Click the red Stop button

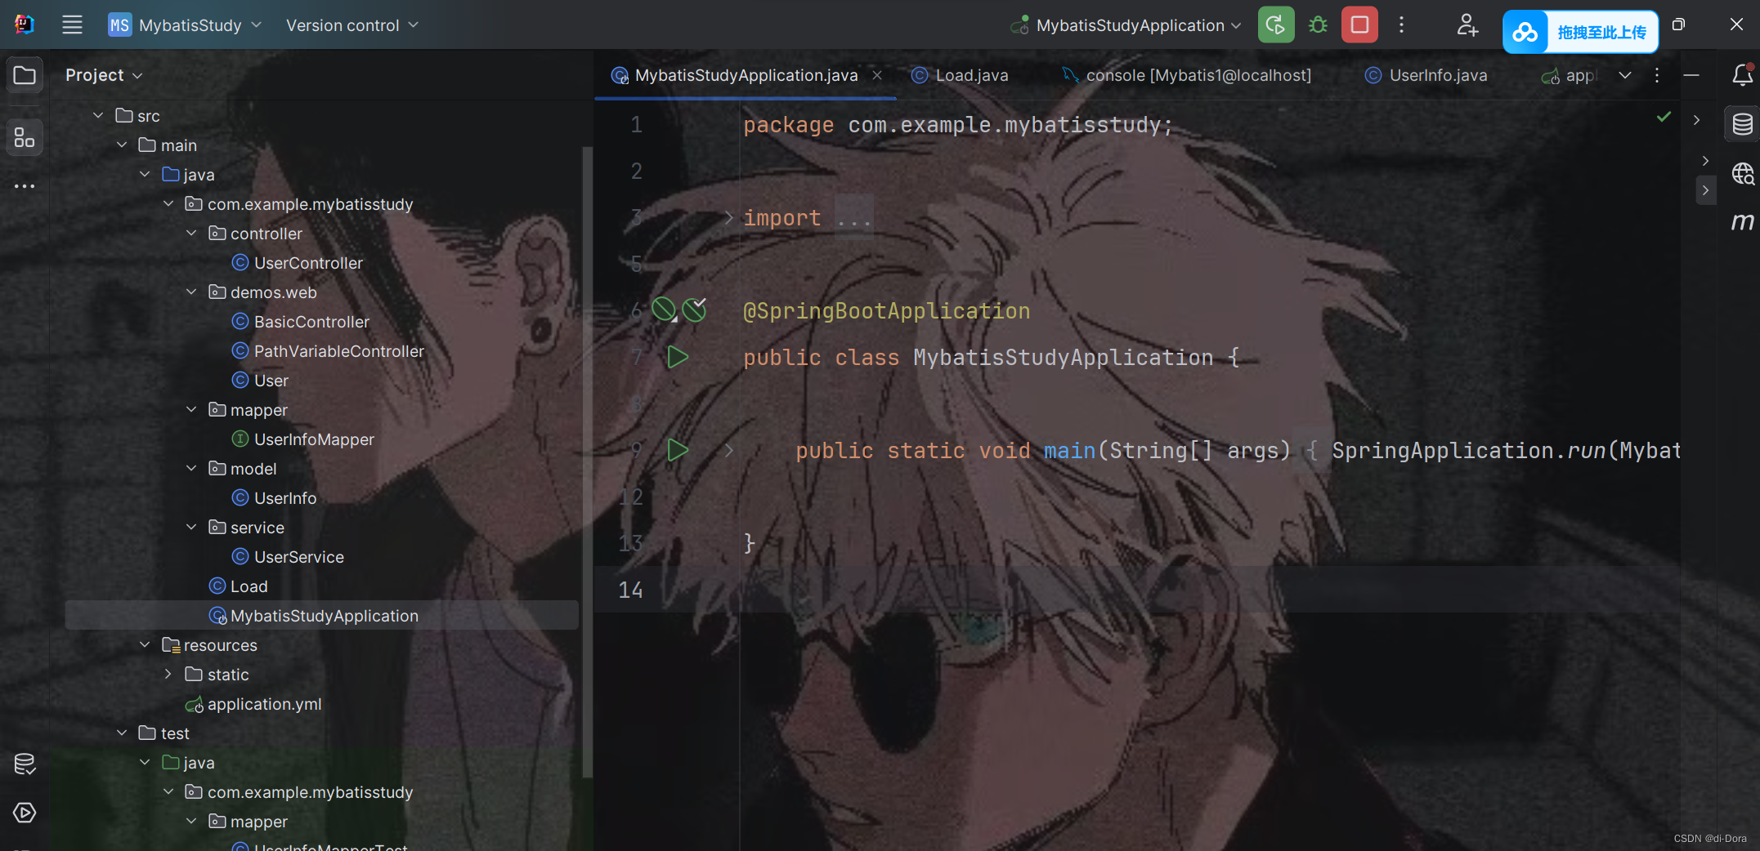(x=1359, y=25)
